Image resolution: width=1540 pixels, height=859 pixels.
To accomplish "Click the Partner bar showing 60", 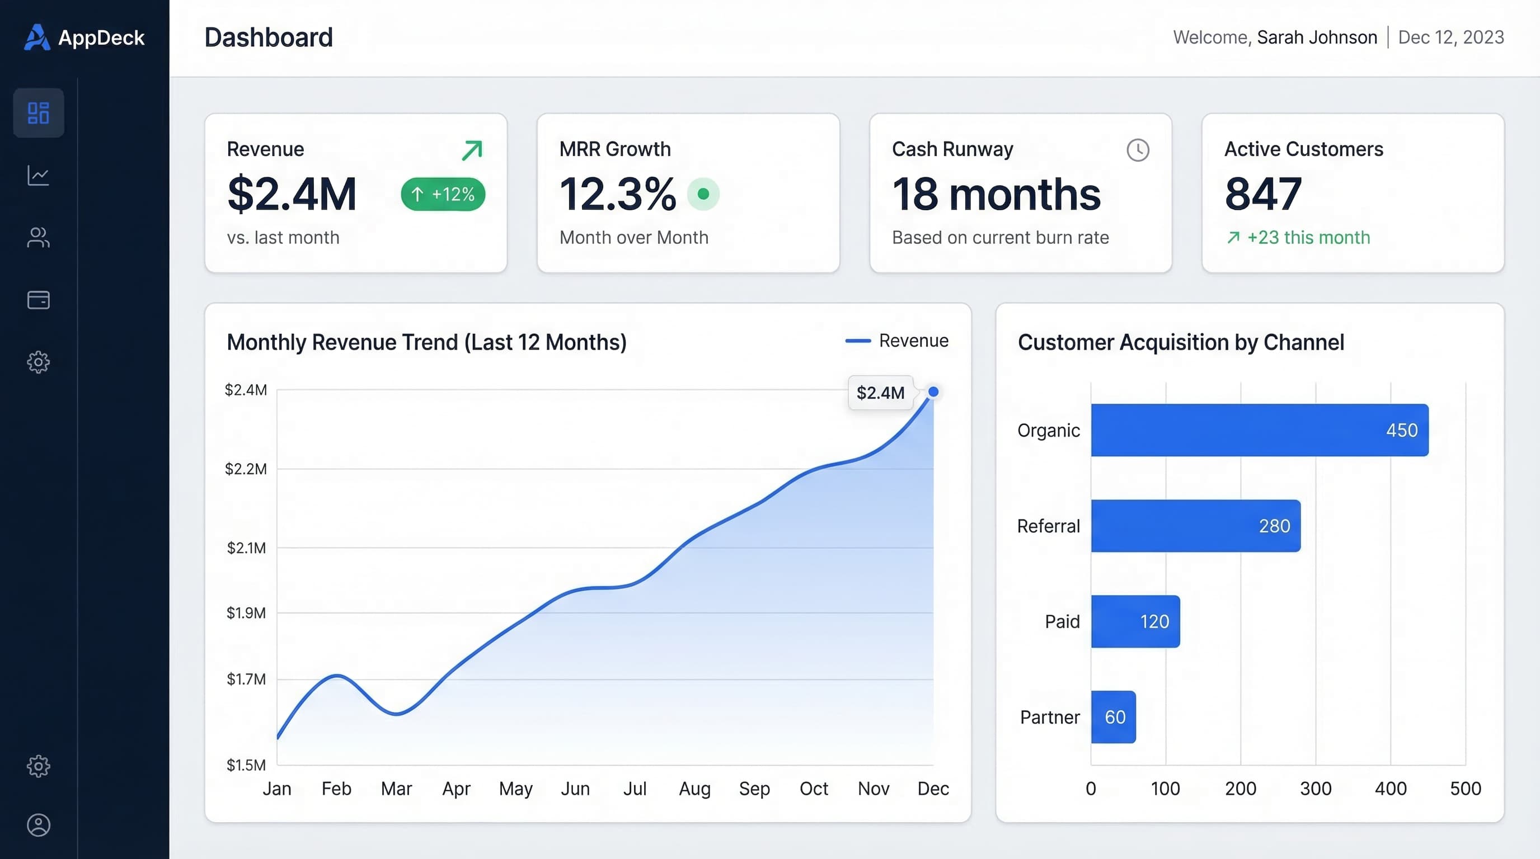I will pos(1113,717).
